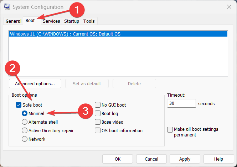Click the Timeout seconds input field
The width and height of the screenshot is (237, 167).
(x=181, y=103)
